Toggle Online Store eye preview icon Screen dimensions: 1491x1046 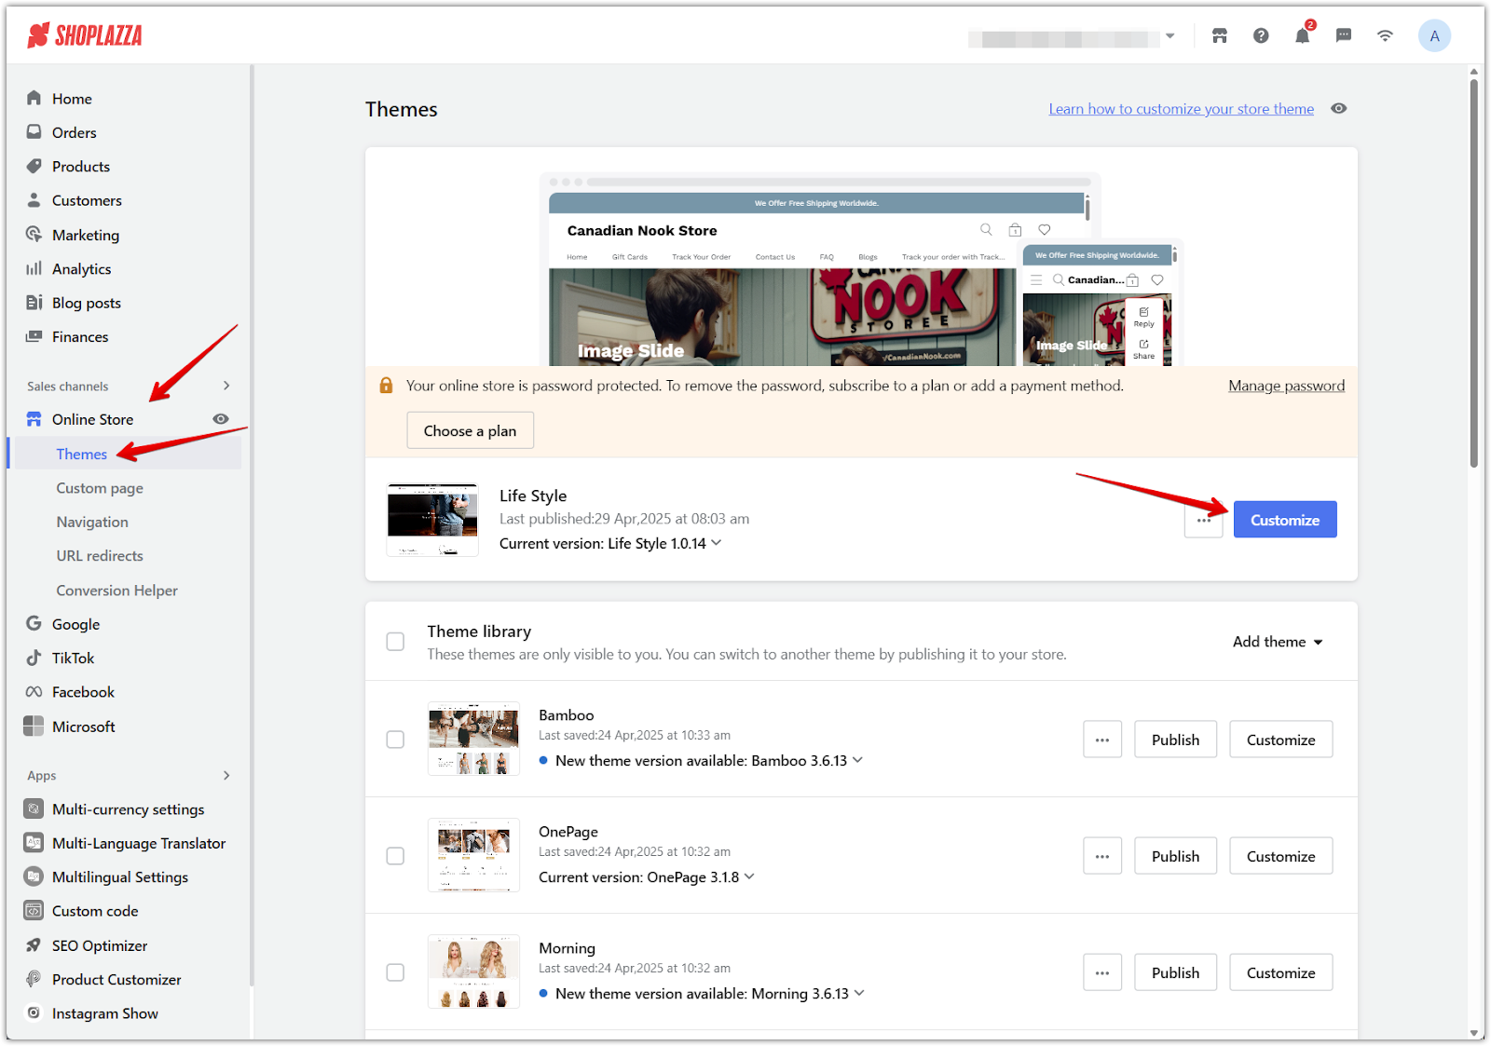click(x=221, y=419)
